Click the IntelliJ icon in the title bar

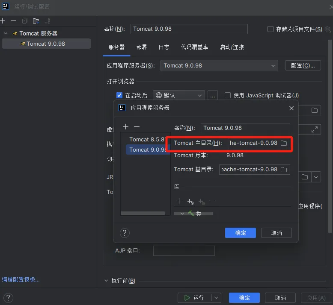(5, 6)
